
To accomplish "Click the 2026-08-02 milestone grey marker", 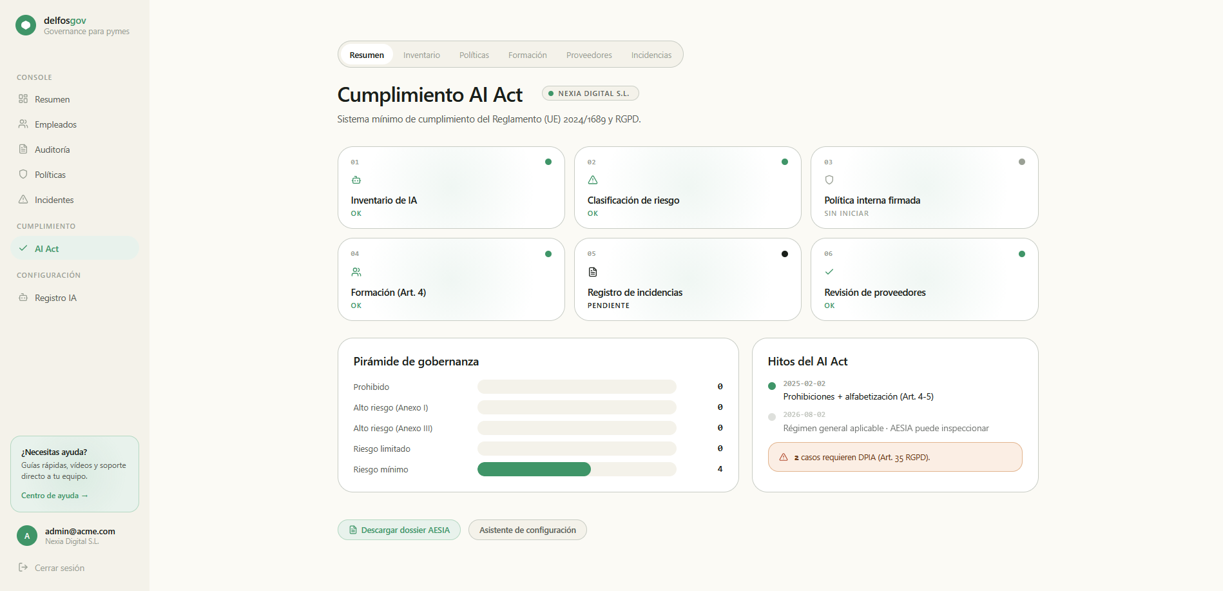I will [772, 417].
